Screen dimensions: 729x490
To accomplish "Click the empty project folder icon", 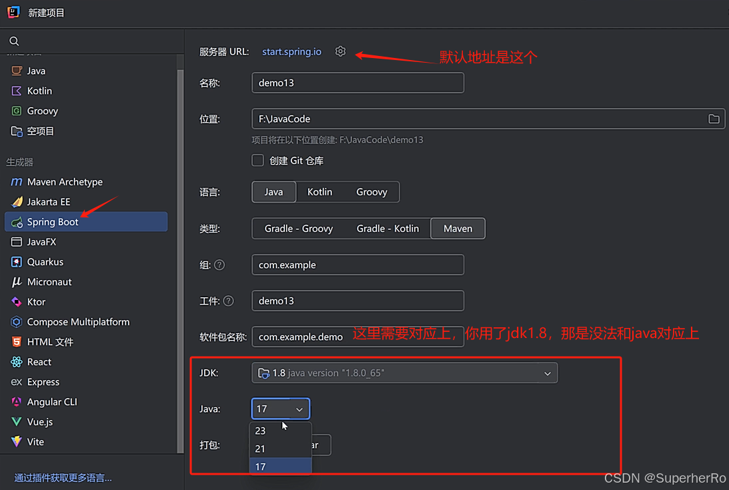I will 17,131.
